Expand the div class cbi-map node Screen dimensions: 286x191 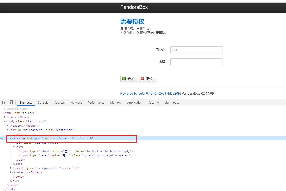[x=14, y=142]
